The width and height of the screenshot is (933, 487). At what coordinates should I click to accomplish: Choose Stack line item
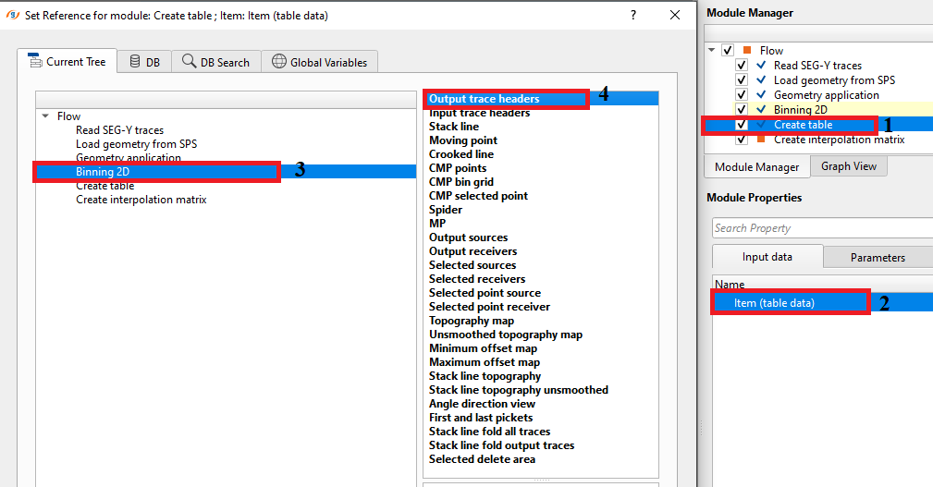[454, 127]
